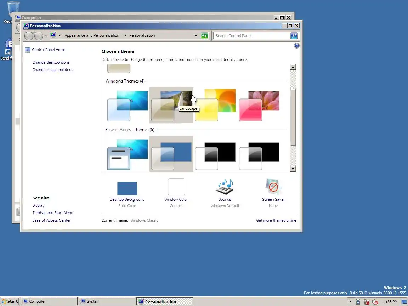Select the fourth Ease of Access black theme
The width and height of the screenshot is (408, 306).
point(259,154)
